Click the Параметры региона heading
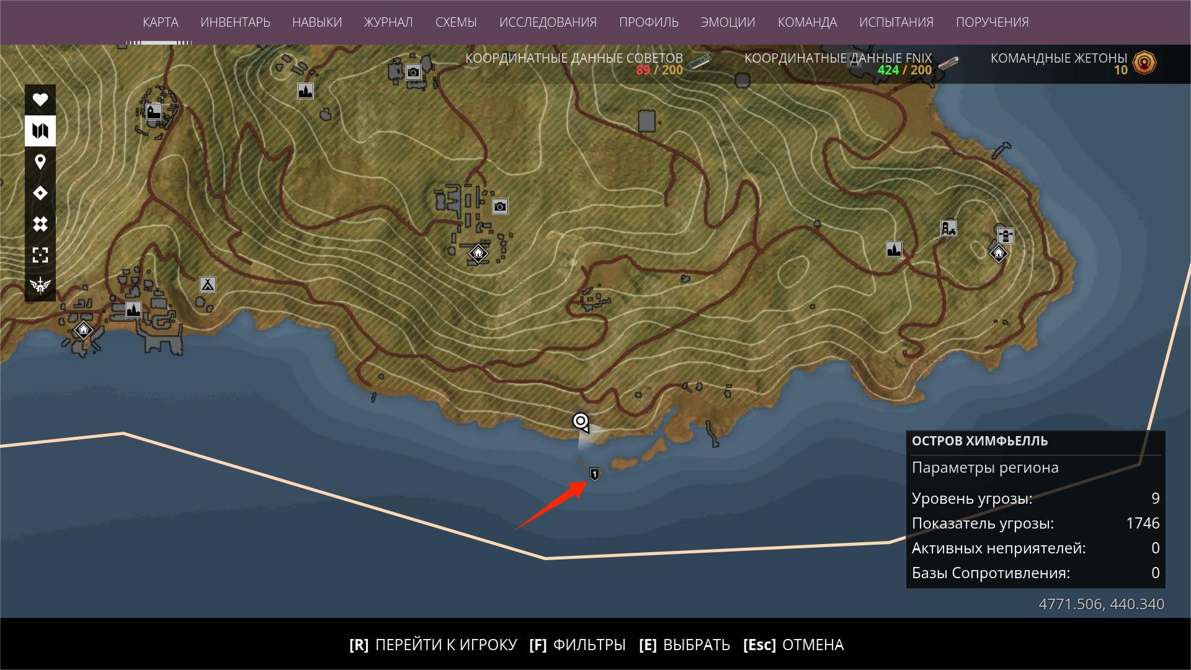Screen dimensions: 1191x670 click(985, 468)
